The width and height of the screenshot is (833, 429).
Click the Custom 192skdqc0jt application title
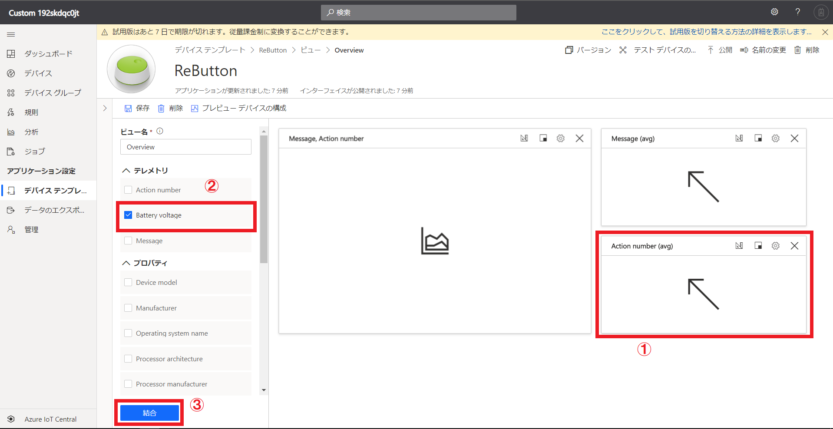(44, 13)
